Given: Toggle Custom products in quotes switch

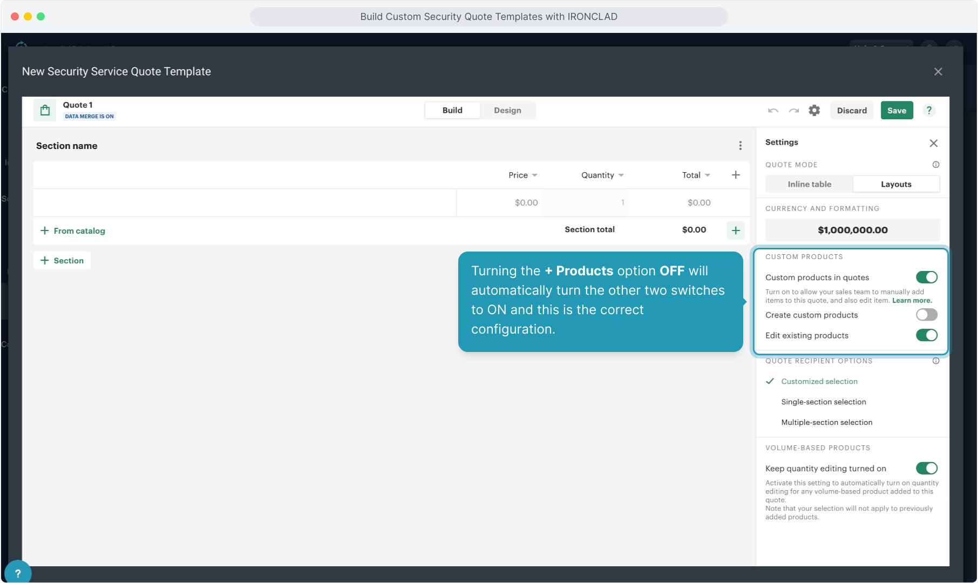Looking at the screenshot, I should coord(926,277).
